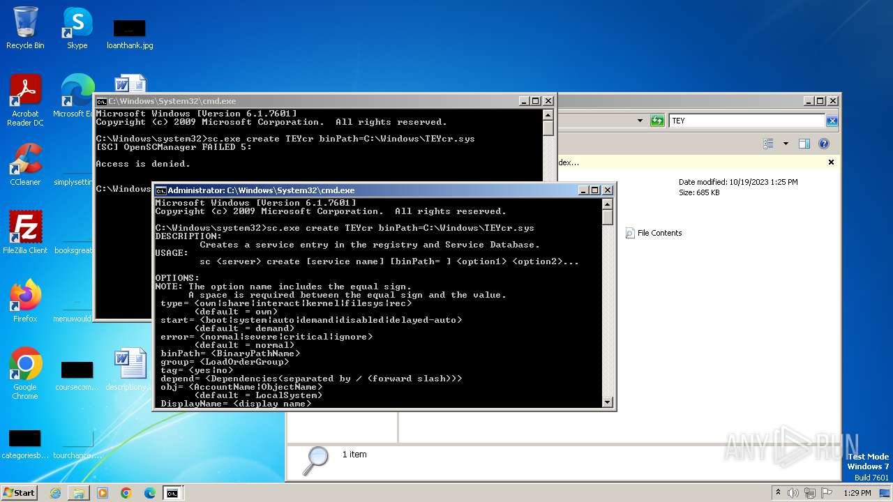Open Microsoft Edge desktop shortcut
The image size is (893, 502).
75,96
